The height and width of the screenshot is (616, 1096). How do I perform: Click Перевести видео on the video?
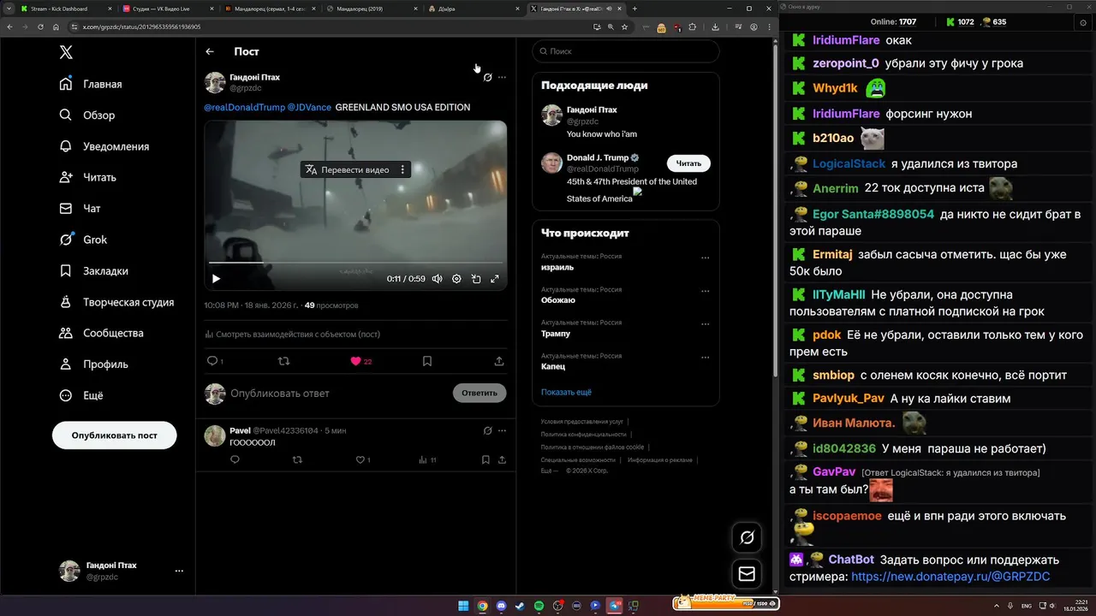[347, 169]
